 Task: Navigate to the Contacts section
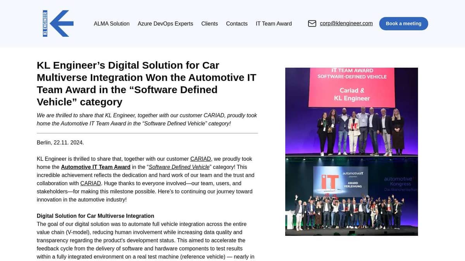pyautogui.click(x=236, y=24)
